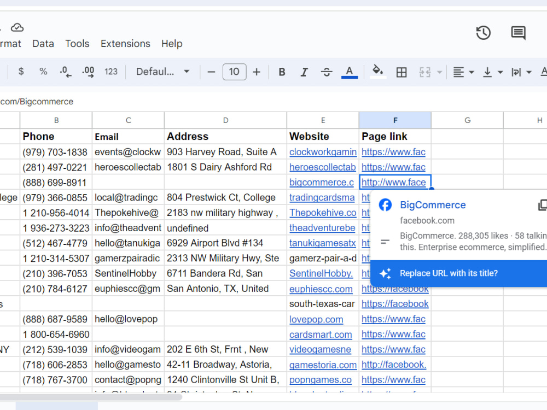Open the comments panel icon
Screen dimensions: 547x410
[x=518, y=33]
